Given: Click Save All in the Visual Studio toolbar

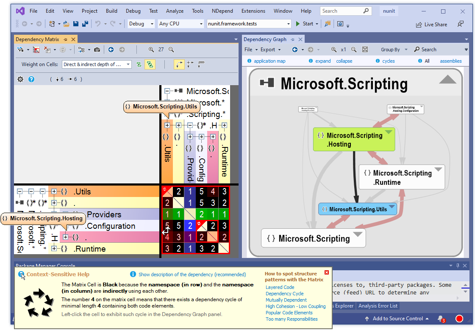Looking at the screenshot, I should tap(85, 24).
